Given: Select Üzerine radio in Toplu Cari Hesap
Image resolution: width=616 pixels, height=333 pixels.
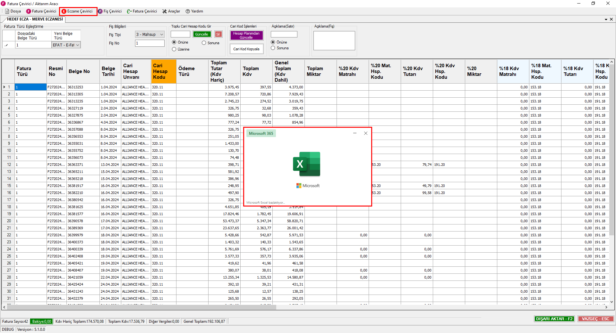Looking at the screenshot, I should (x=174, y=49).
